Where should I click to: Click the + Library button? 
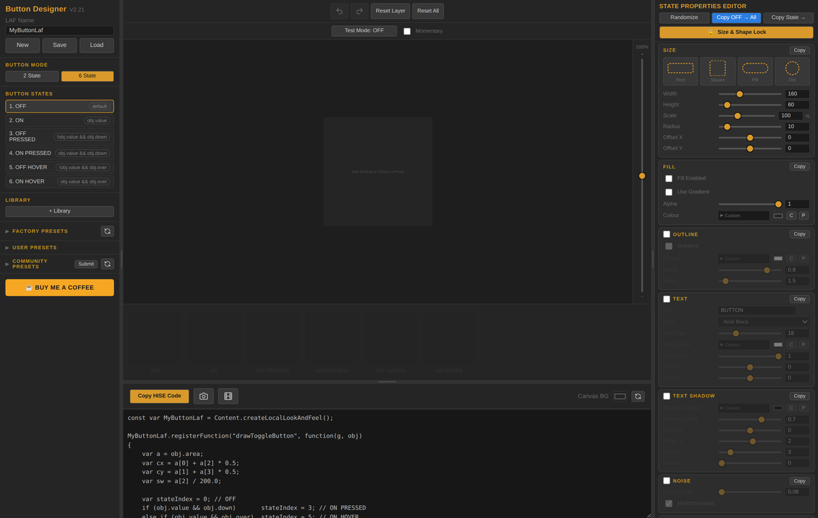(59, 211)
